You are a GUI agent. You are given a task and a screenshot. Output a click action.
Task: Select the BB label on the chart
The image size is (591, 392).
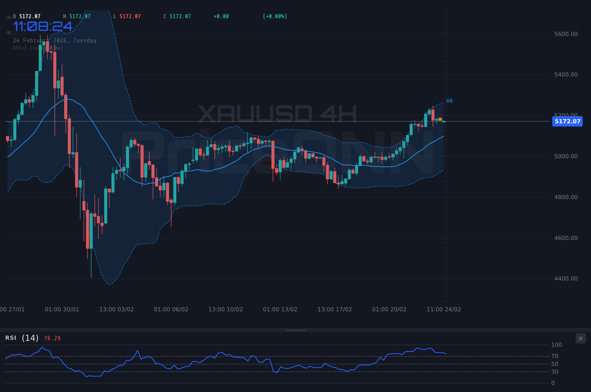click(450, 101)
